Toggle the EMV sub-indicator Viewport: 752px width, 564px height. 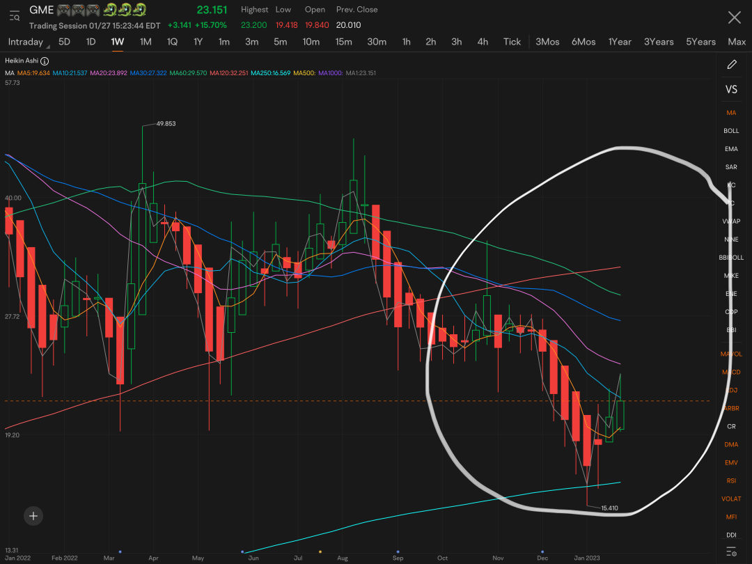731,462
